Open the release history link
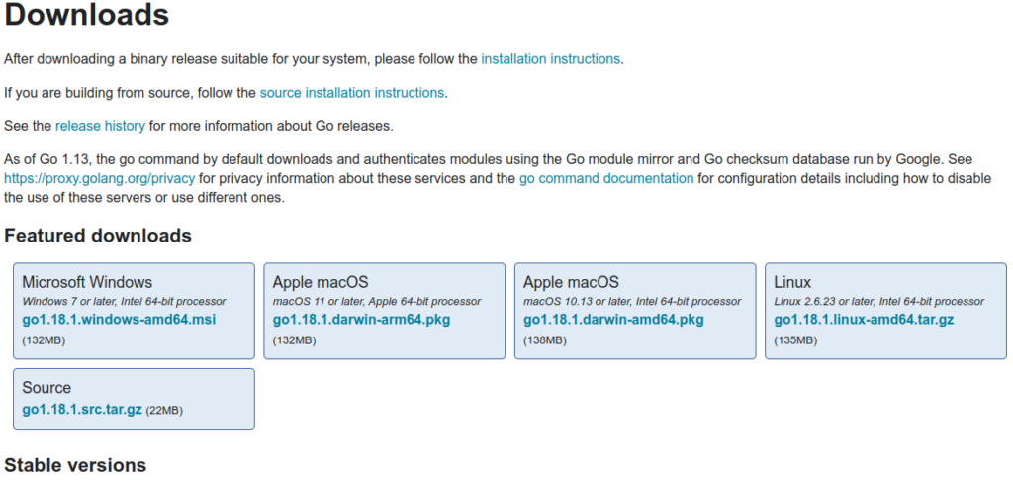Image resolution: width=1013 pixels, height=484 pixels. click(100, 126)
